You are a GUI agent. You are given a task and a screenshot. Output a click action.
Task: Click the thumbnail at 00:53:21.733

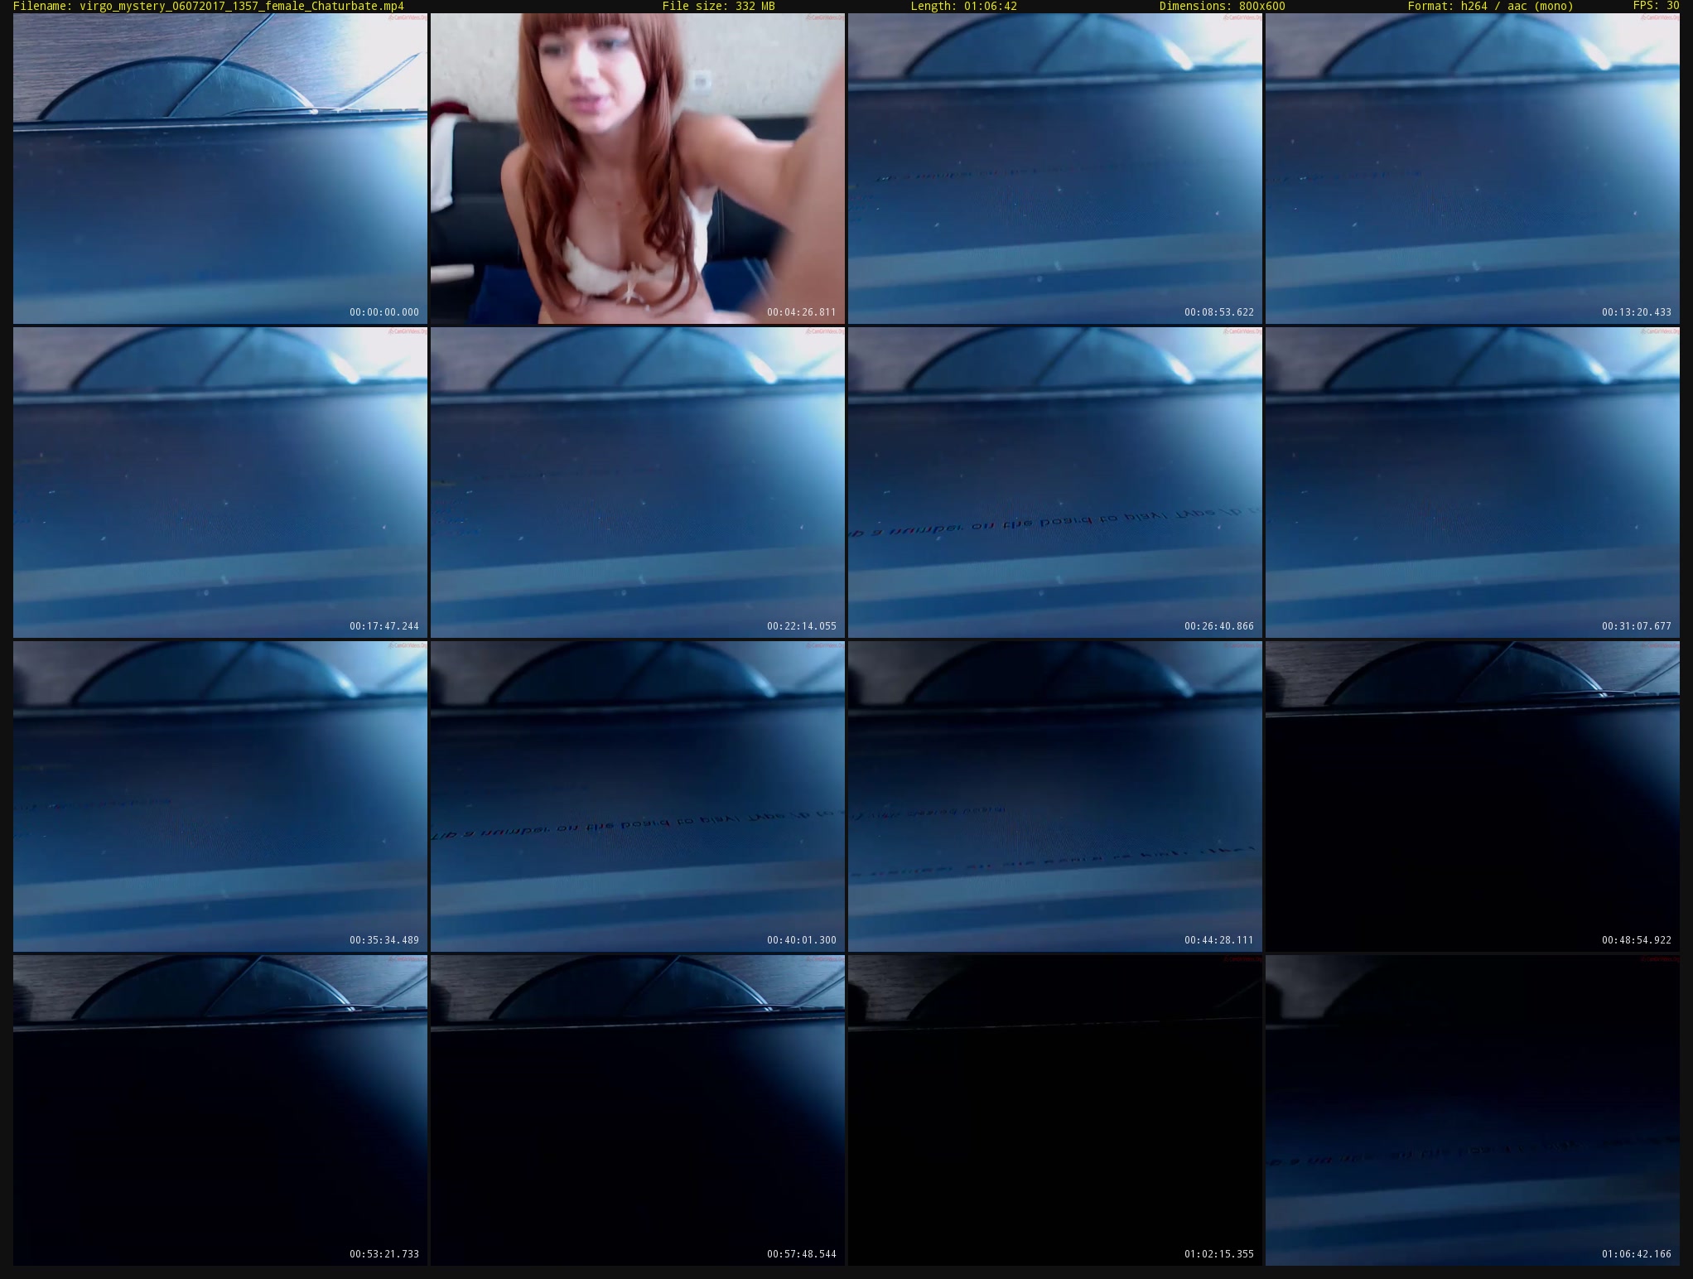(x=220, y=1110)
